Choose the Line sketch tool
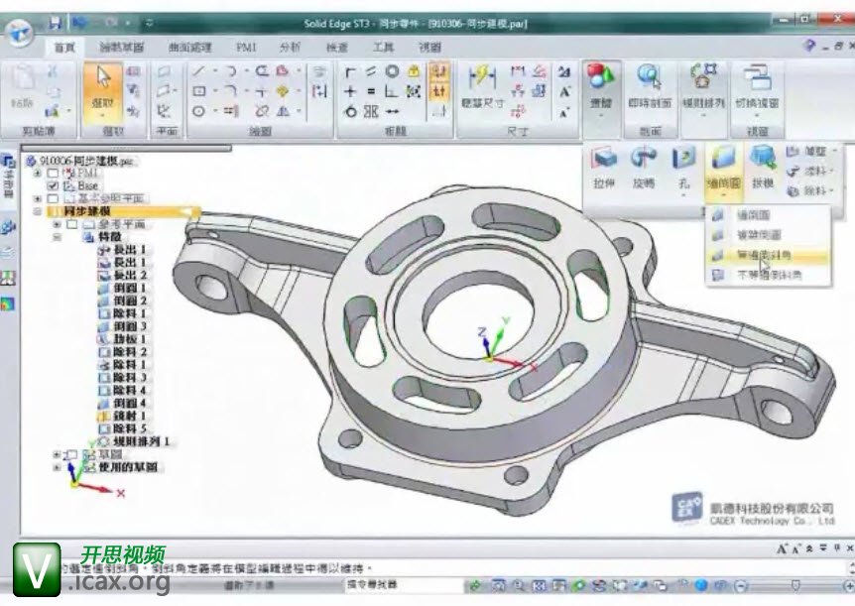 [x=198, y=71]
